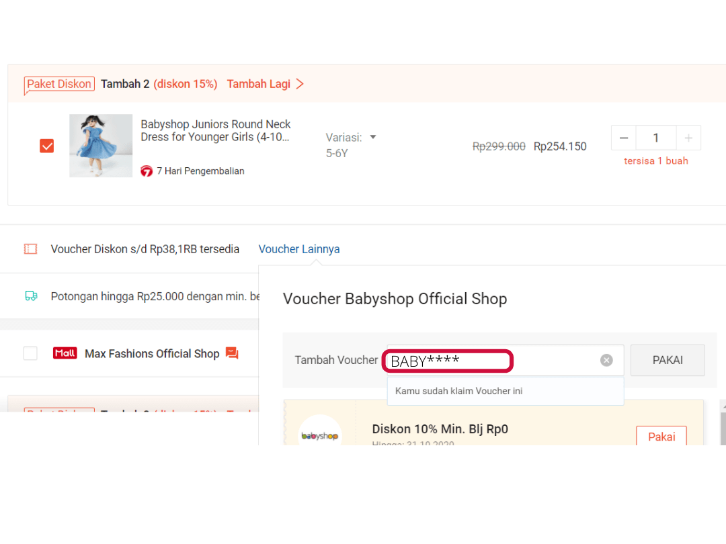The image size is (726, 544).
Task: Click the 7 Hari Pengembalian return icon
Action: tap(147, 171)
